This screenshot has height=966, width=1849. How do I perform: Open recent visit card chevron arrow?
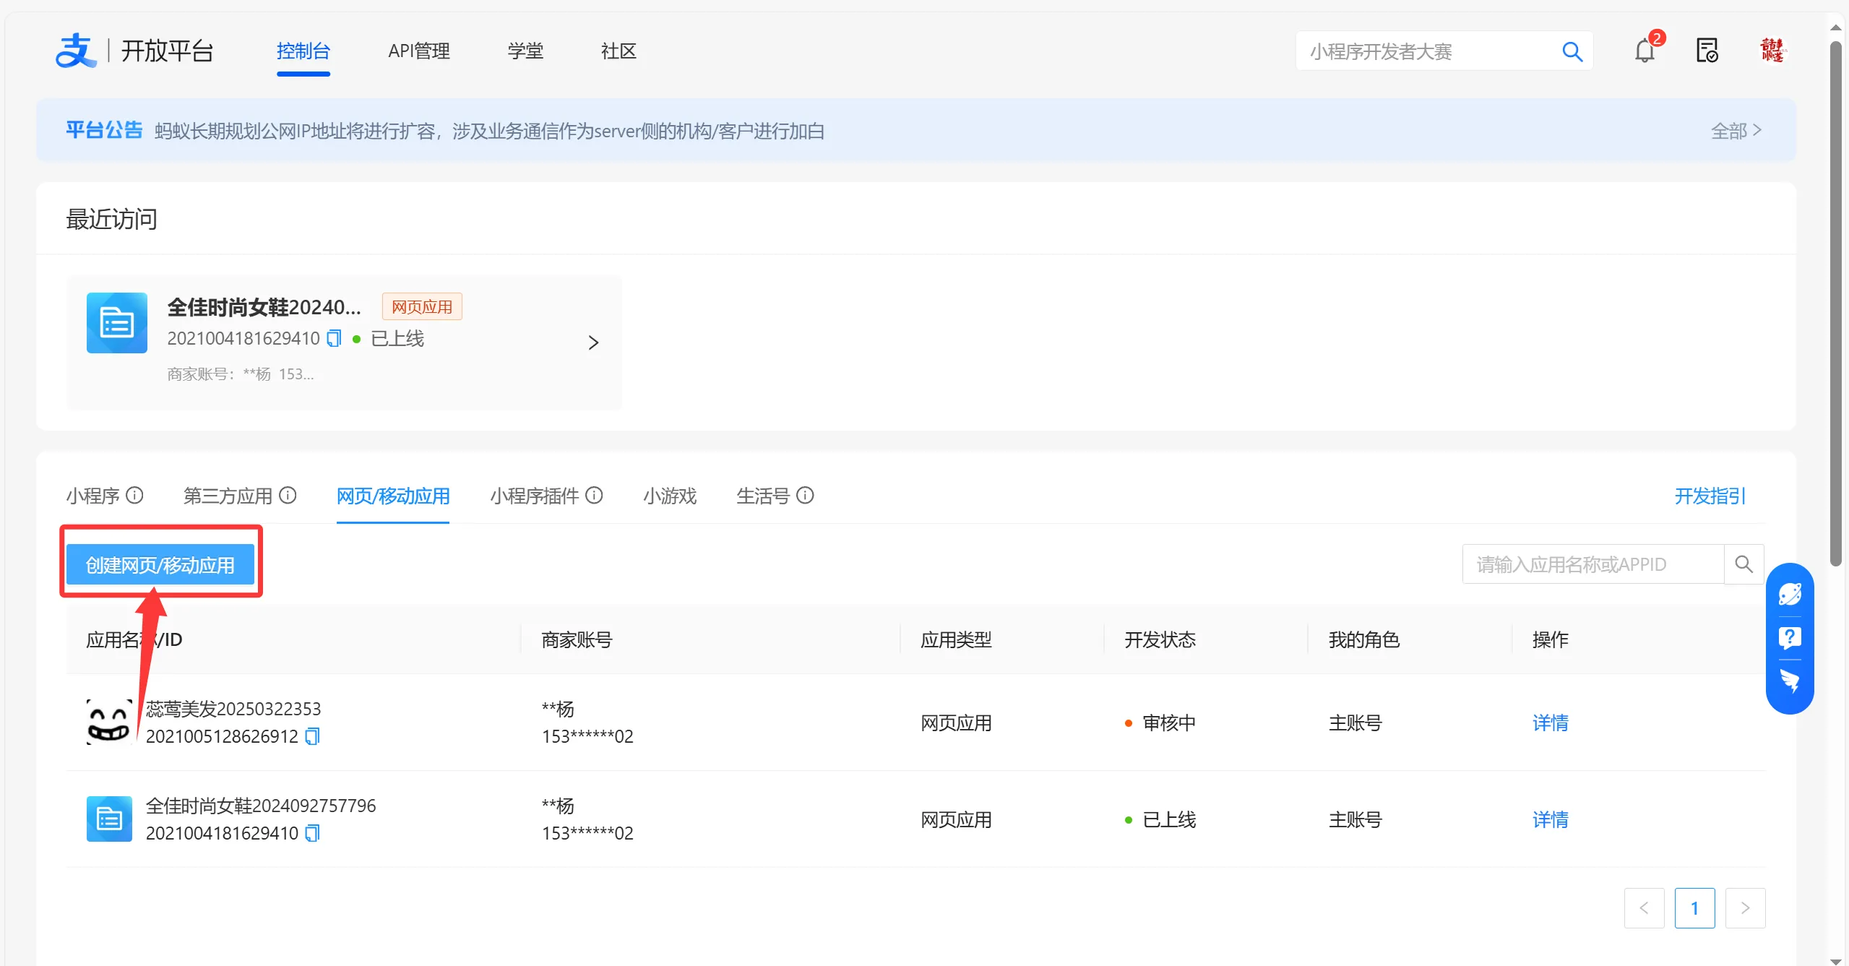593,342
